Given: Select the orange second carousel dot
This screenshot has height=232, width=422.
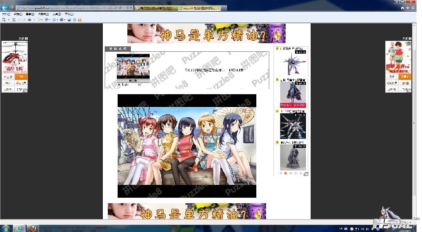Looking at the screenshot, I should [286, 173].
